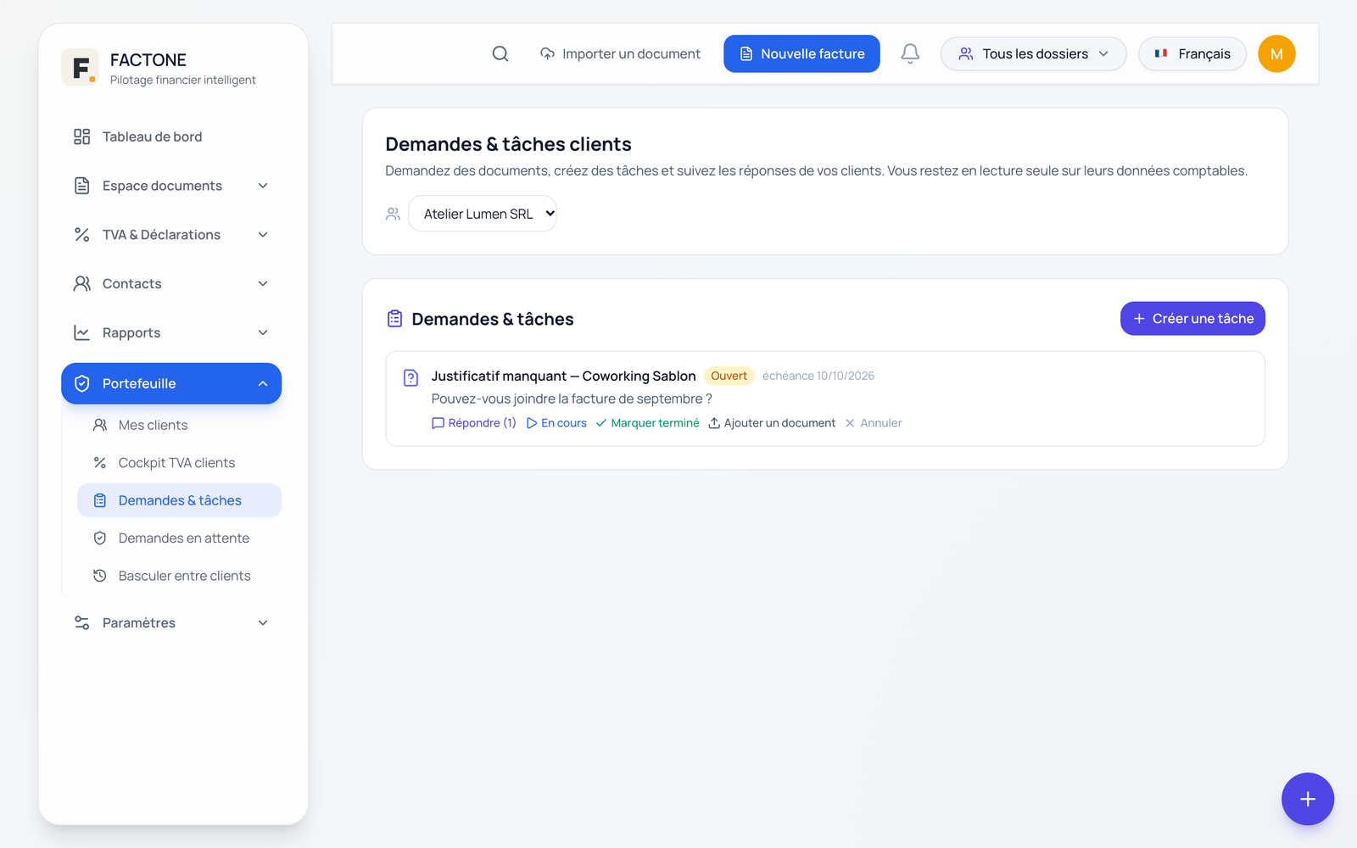Image resolution: width=1357 pixels, height=848 pixels.
Task: Expand the Rapports section chevron
Action: click(x=263, y=332)
